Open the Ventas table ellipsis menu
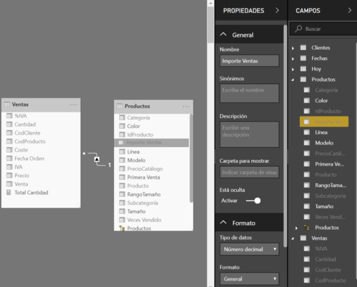 click(73, 105)
